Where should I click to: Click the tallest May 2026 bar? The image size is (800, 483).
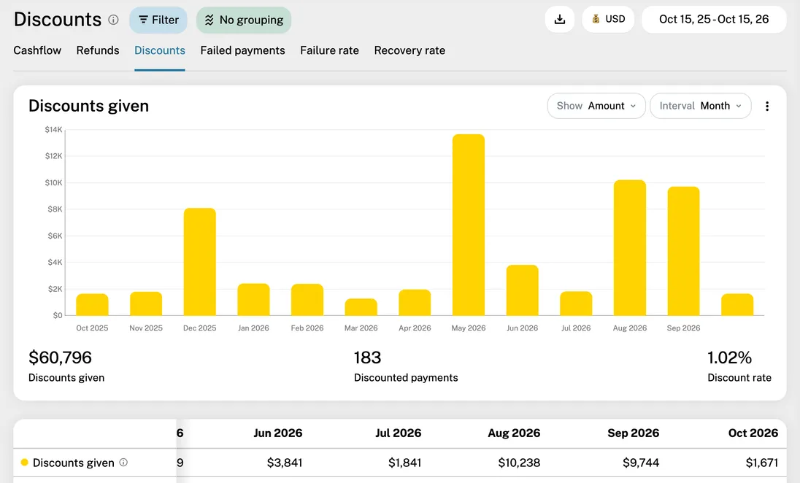(469, 225)
